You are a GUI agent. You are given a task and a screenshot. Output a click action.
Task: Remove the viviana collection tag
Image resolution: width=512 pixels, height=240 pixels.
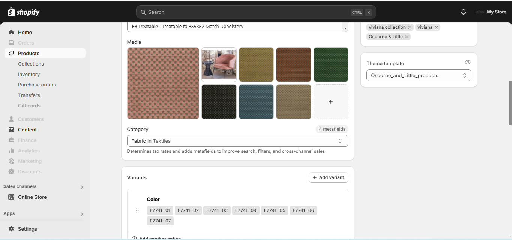[x=410, y=27]
